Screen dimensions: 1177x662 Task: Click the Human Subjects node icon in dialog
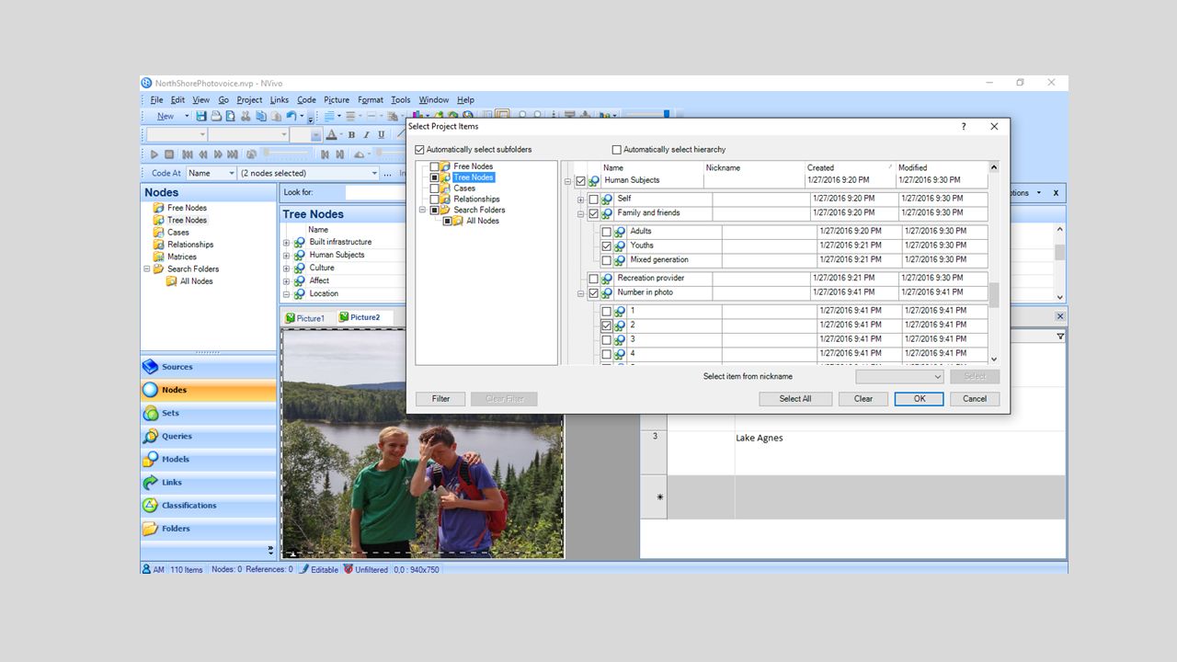593,181
